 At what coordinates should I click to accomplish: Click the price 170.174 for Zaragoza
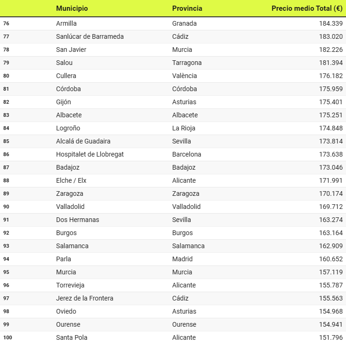click(331, 193)
